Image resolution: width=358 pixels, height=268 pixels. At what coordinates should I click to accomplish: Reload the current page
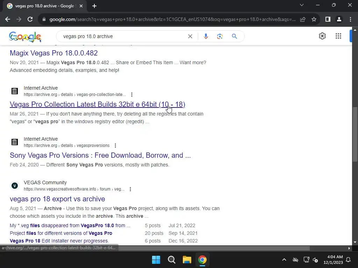point(30,20)
